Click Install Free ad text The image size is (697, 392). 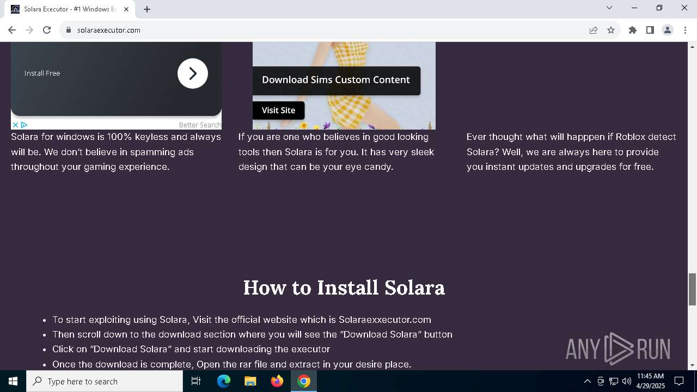click(x=42, y=73)
